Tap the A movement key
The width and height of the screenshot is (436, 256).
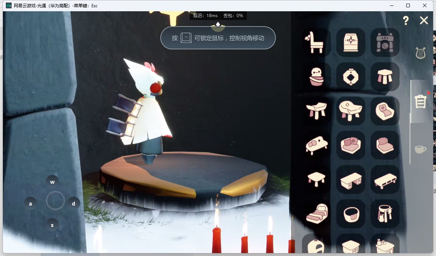(x=31, y=204)
